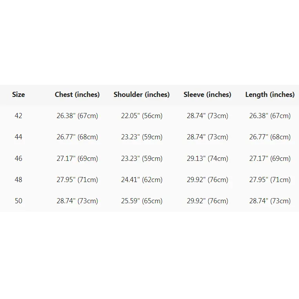Click the chest value for size 42
This screenshot has height=299, width=299.
coord(77,116)
